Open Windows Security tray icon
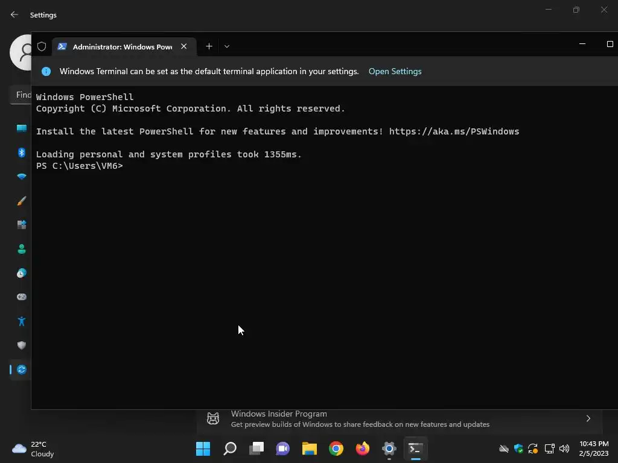This screenshot has height=463, width=618. (x=518, y=449)
